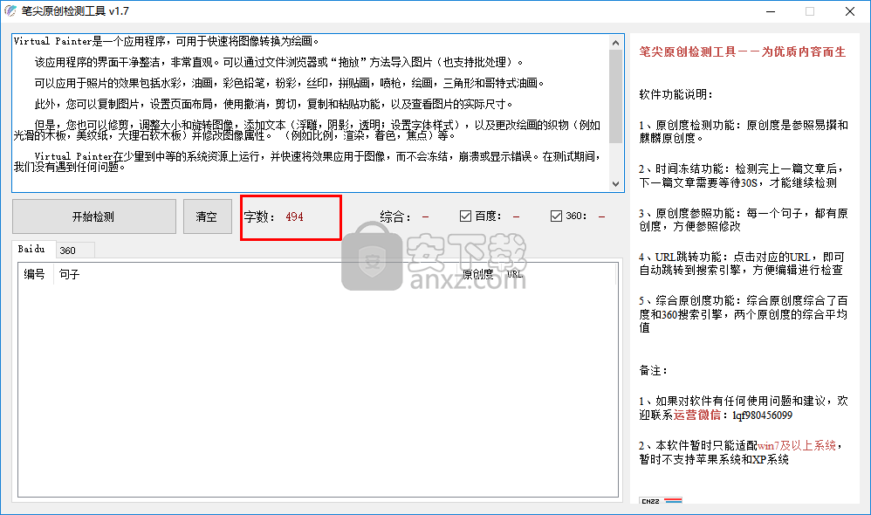Viewport: 871px width, 515px height.
Task: Toggle the 百度 checkbox
Action: (465, 216)
